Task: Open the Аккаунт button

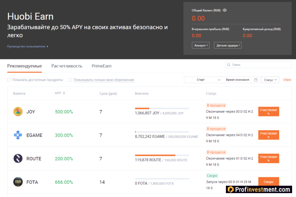Action: [201, 45]
